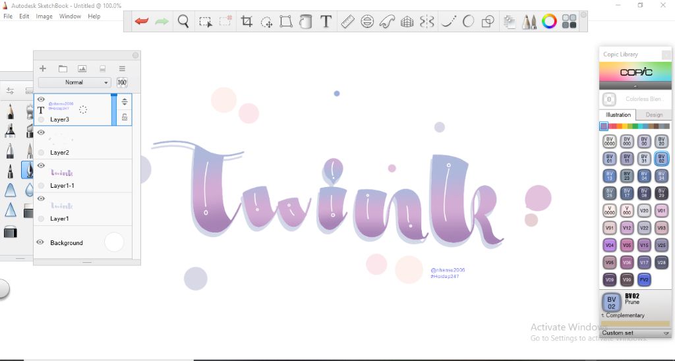Choose the Oval draw style tool
The width and height of the screenshot is (675, 361).
click(x=469, y=21)
